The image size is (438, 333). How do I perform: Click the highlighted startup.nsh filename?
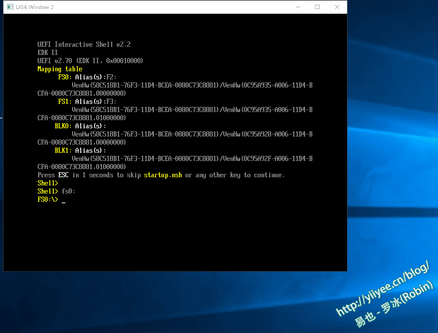point(163,175)
